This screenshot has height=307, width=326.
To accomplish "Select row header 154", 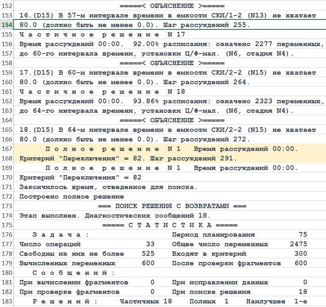I will pyautogui.click(x=7, y=25).
